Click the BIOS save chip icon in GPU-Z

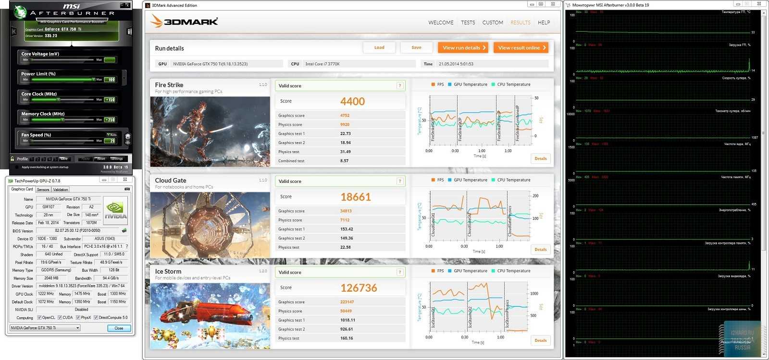[x=124, y=231]
